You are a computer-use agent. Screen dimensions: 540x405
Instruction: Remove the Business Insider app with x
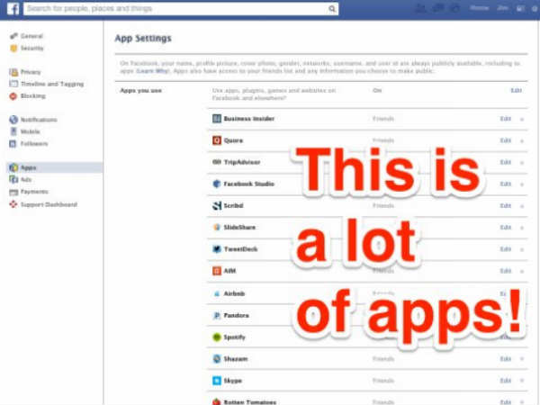[x=522, y=119]
